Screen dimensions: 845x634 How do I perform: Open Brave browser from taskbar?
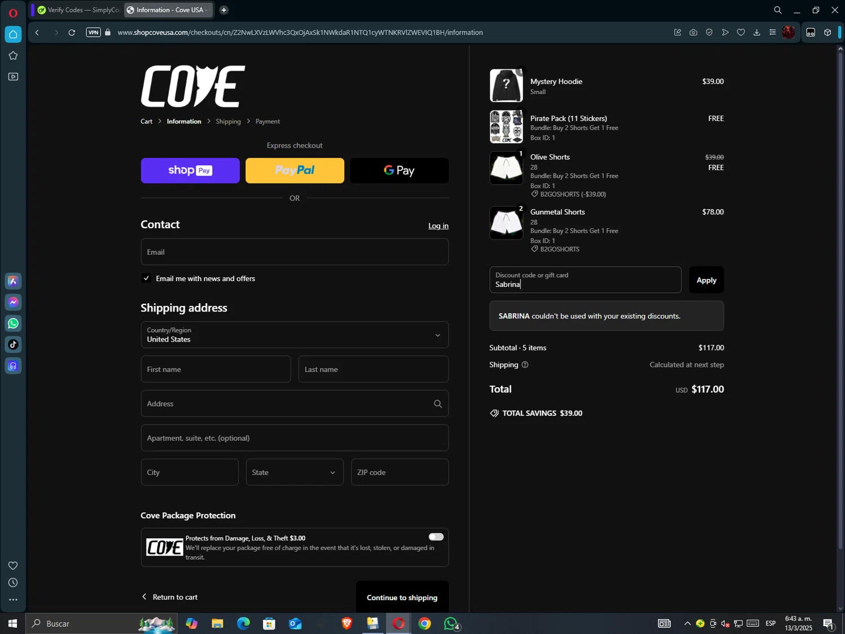pos(346,623)
